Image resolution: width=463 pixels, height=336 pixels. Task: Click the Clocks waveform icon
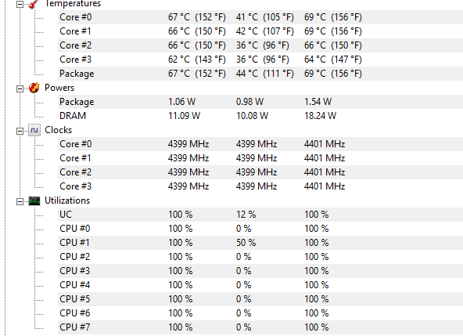[34, 130]
